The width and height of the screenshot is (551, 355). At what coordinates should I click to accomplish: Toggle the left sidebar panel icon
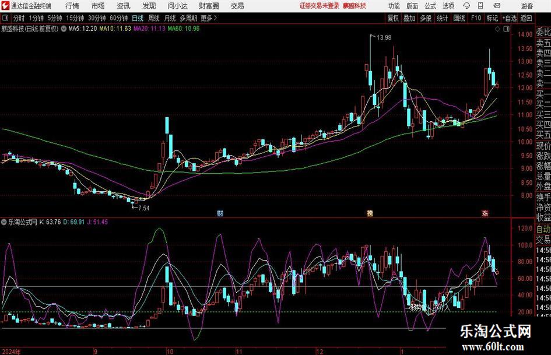point(5,18)
